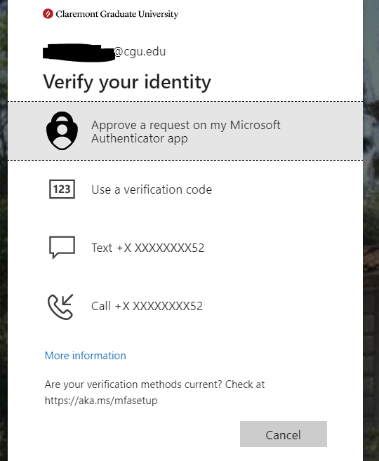The image size is (379, 461).
Task: Approve a request on Microsoft Authenticator app
Action: click(x=185, y=131)
